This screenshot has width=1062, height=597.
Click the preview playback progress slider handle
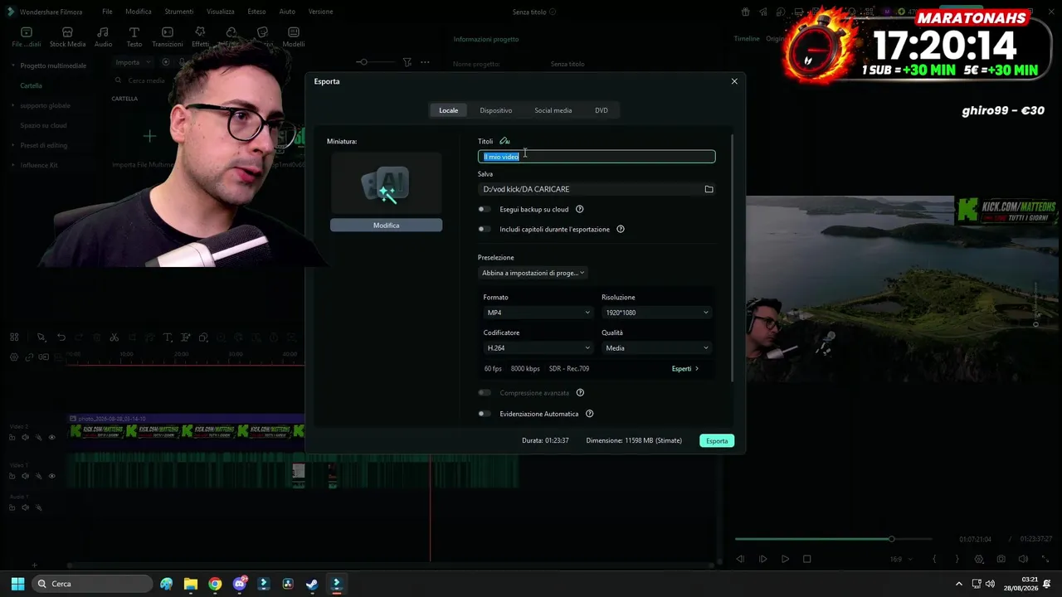892,539
